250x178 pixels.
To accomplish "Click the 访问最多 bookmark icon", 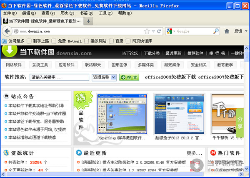I will 5,41.
